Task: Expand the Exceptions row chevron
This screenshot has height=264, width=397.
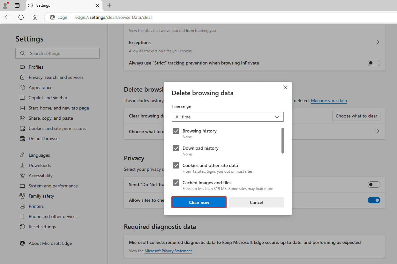Action: click(378, 42)
